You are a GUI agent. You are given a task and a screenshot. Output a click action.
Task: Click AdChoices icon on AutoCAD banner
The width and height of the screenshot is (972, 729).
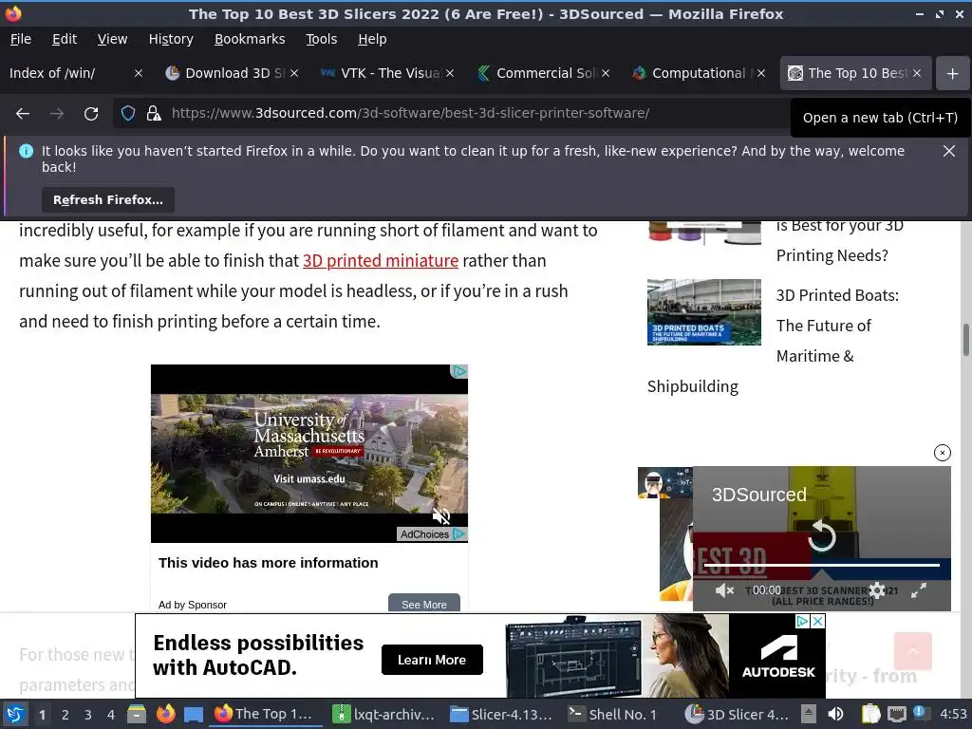click(803, 621)
